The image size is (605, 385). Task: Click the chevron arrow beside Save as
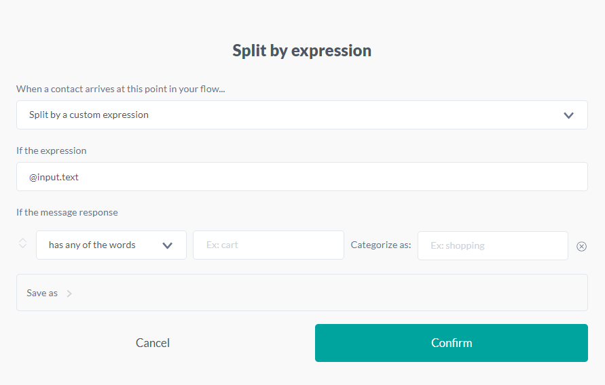pyautogui.click(x=69, y=293)
